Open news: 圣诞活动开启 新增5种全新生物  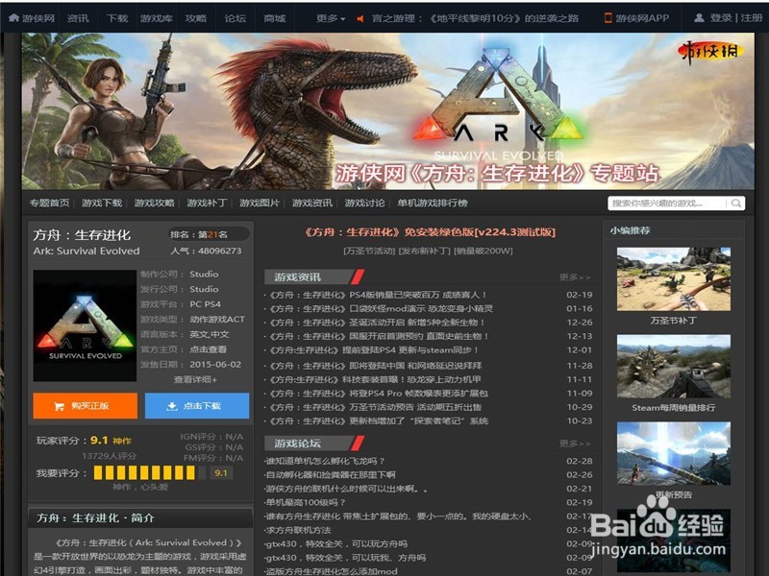[x=377, y=323]
